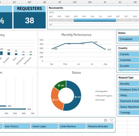Screen dimensions: 139x136
Task: Click the 274 data label on line chart
Action: pos(109,50)
